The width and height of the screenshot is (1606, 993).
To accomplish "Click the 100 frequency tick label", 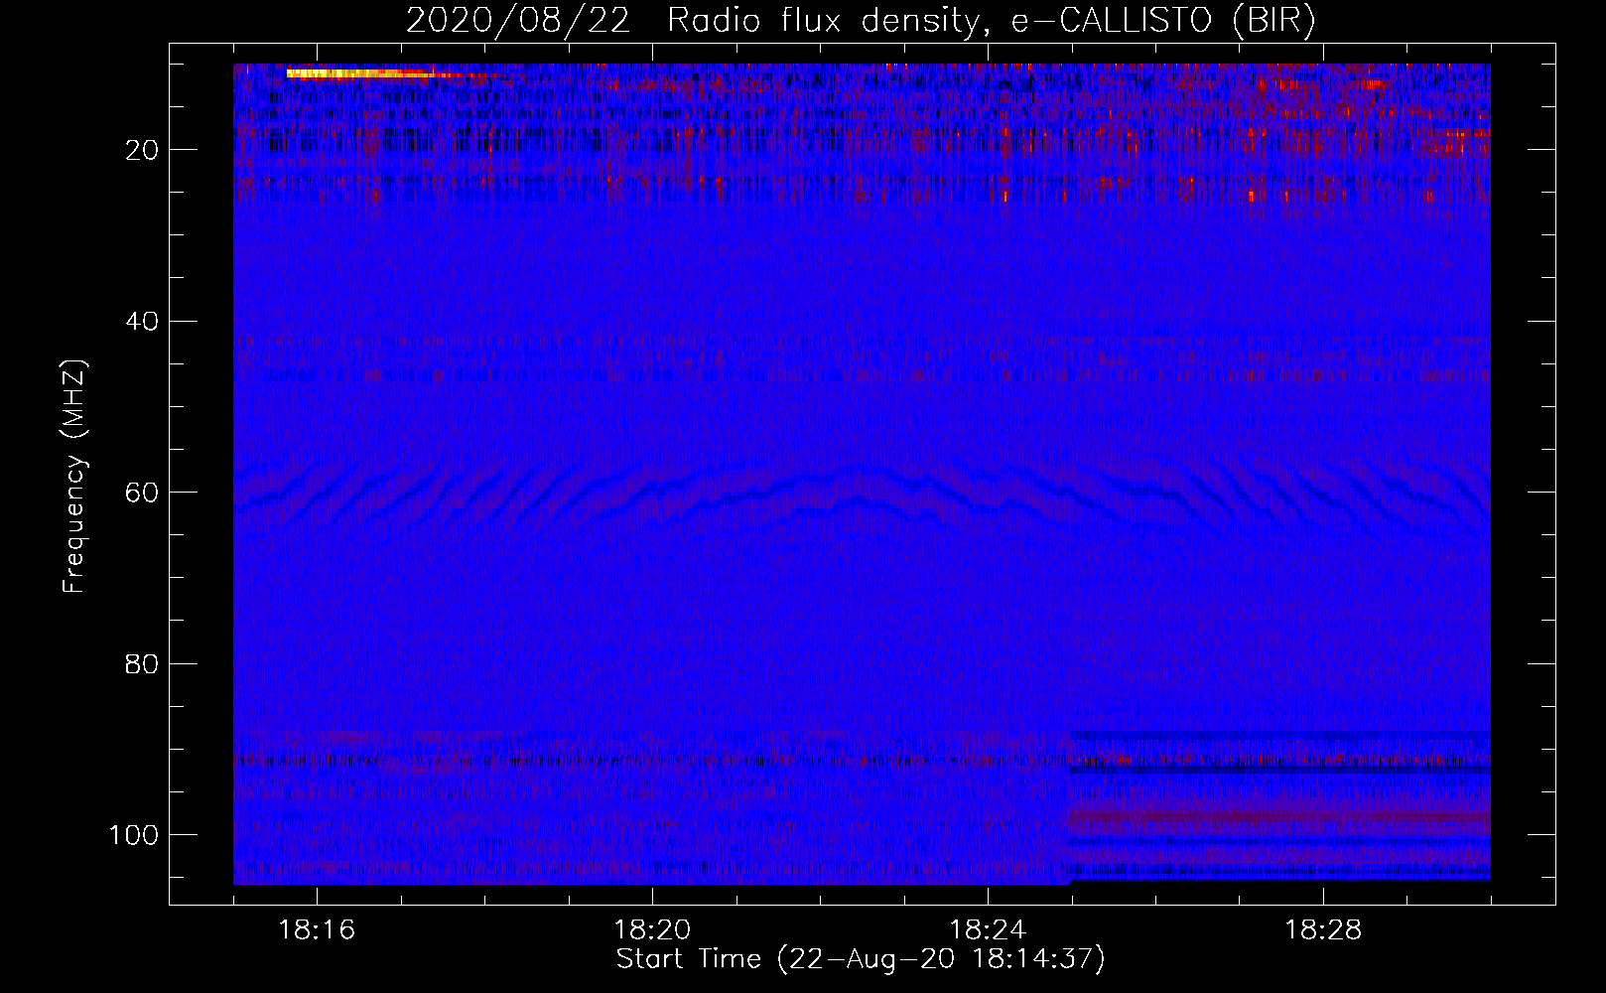I will [134, 835].
